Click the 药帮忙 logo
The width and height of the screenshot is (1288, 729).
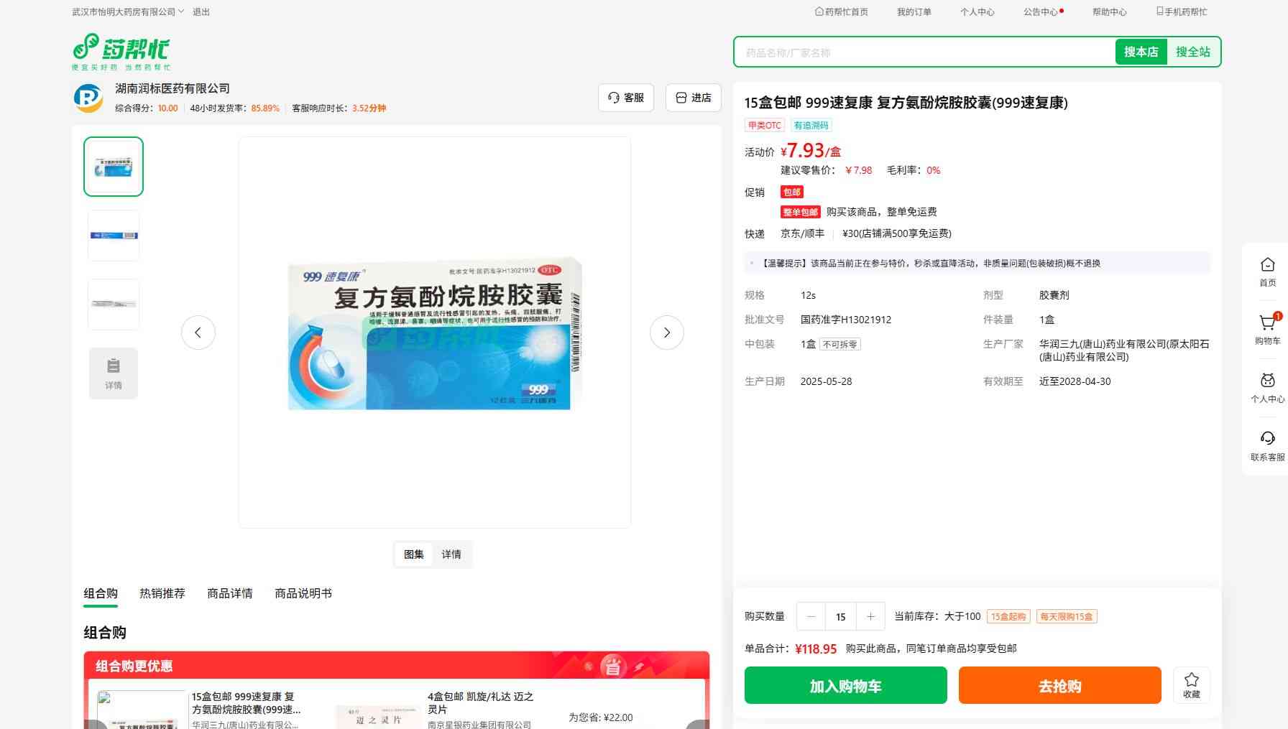click(121, 52)
